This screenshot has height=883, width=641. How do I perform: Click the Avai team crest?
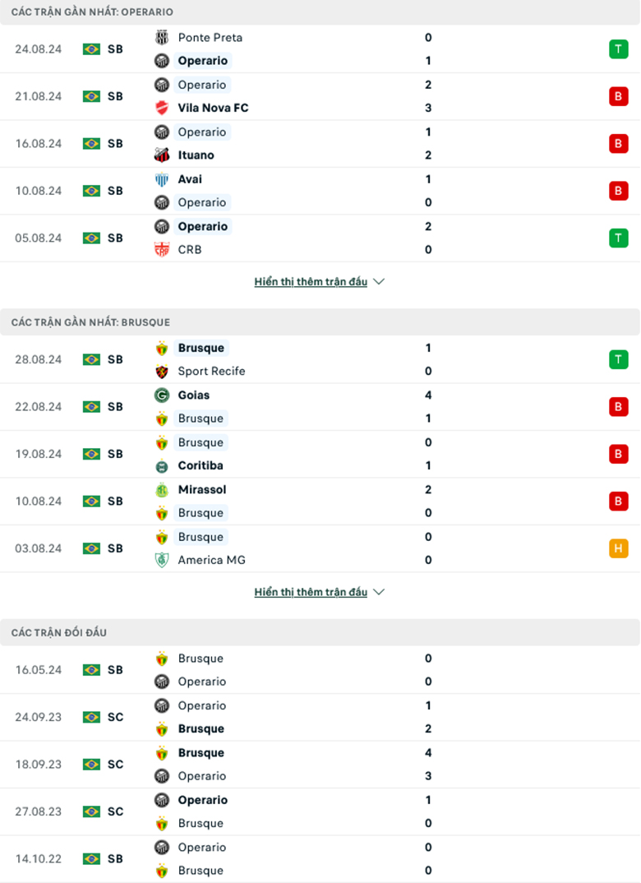(x=162, y=179)
